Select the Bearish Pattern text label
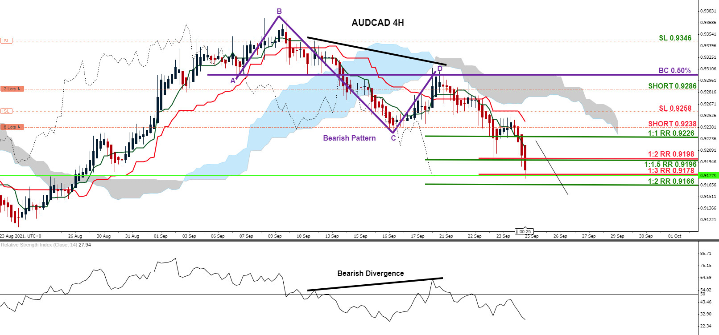 pyautogui.click(x=349, y=138)
